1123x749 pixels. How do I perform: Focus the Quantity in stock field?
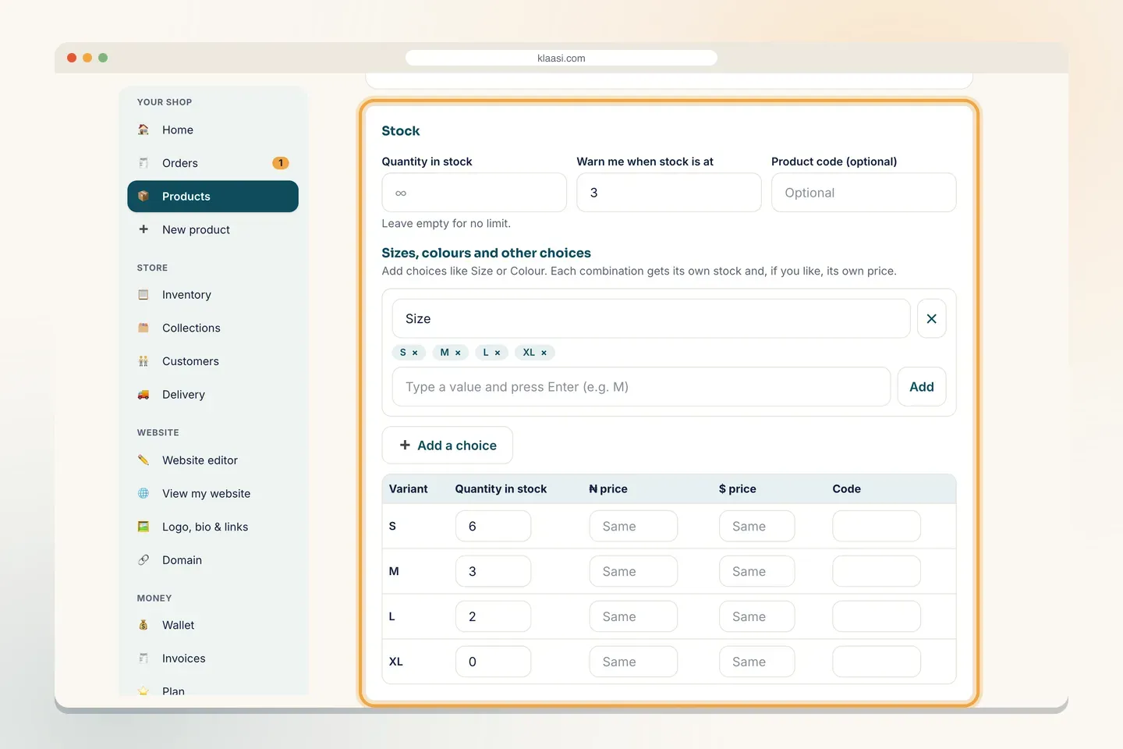[474, 193]
